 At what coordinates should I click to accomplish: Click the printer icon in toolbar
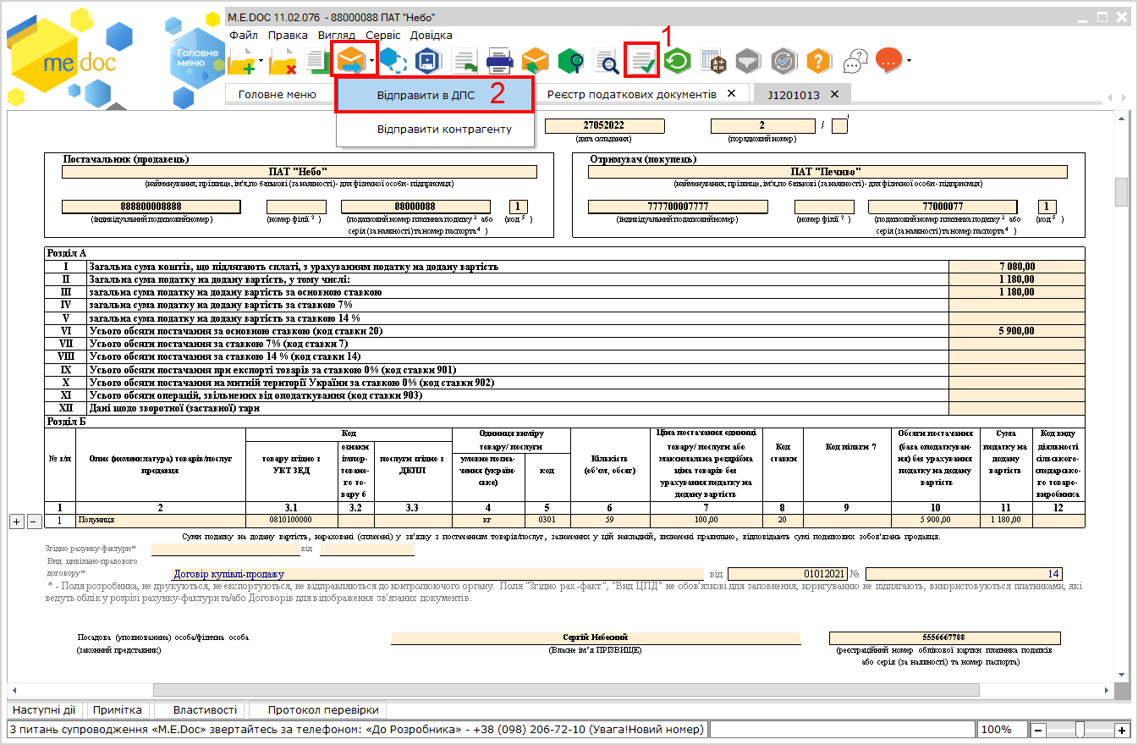coord(499,61)
